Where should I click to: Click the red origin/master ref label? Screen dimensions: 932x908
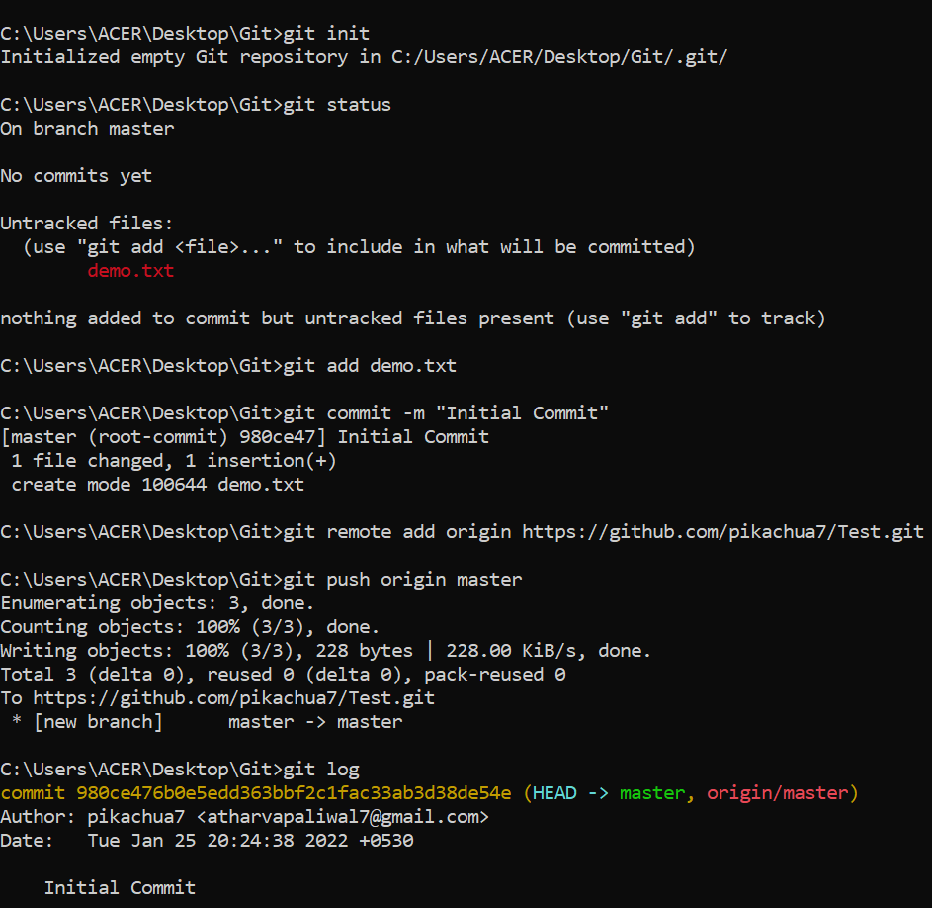(x=778, y=793)
